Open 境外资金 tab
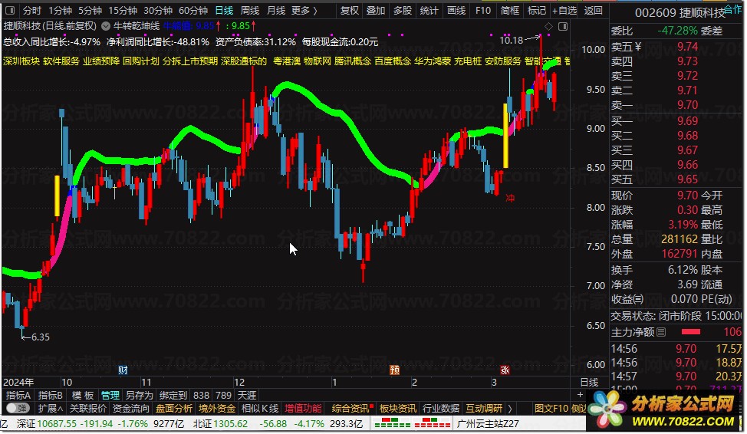Screen dimensions: 747x434 click(217, 408)
